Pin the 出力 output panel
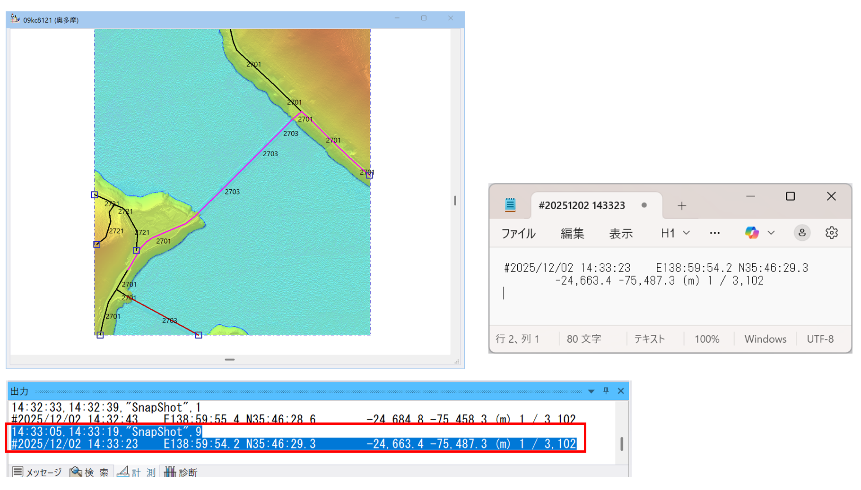This screenshot has height=490, width=861. pyautogui.click(x=606, y=391)
